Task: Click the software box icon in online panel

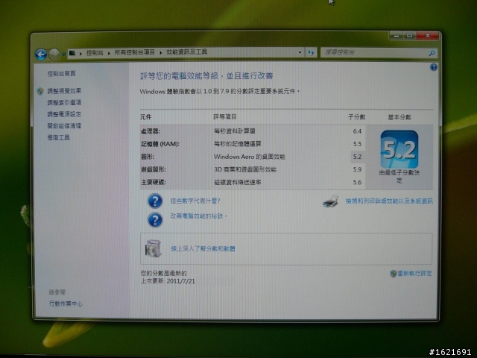Action: pyautogui.click(x=153, y=248)
